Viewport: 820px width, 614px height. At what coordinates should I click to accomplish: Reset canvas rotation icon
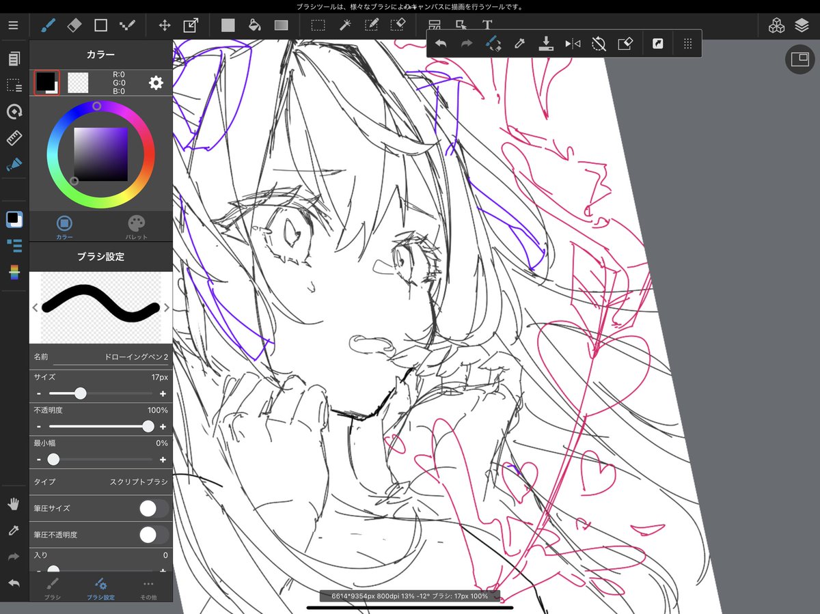(599, 43)
